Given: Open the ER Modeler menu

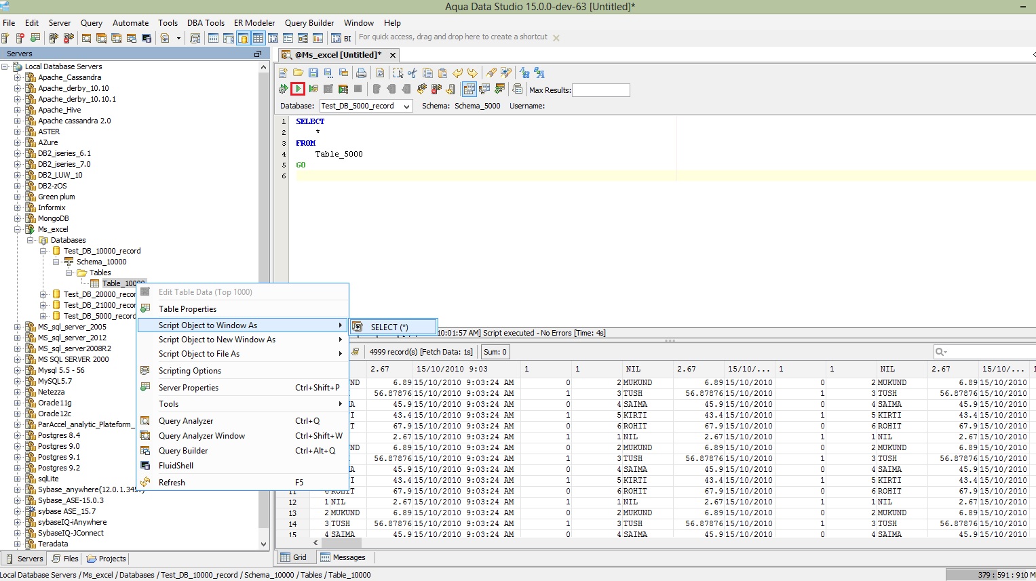Looking at the screenshot, I should [254, 22].
